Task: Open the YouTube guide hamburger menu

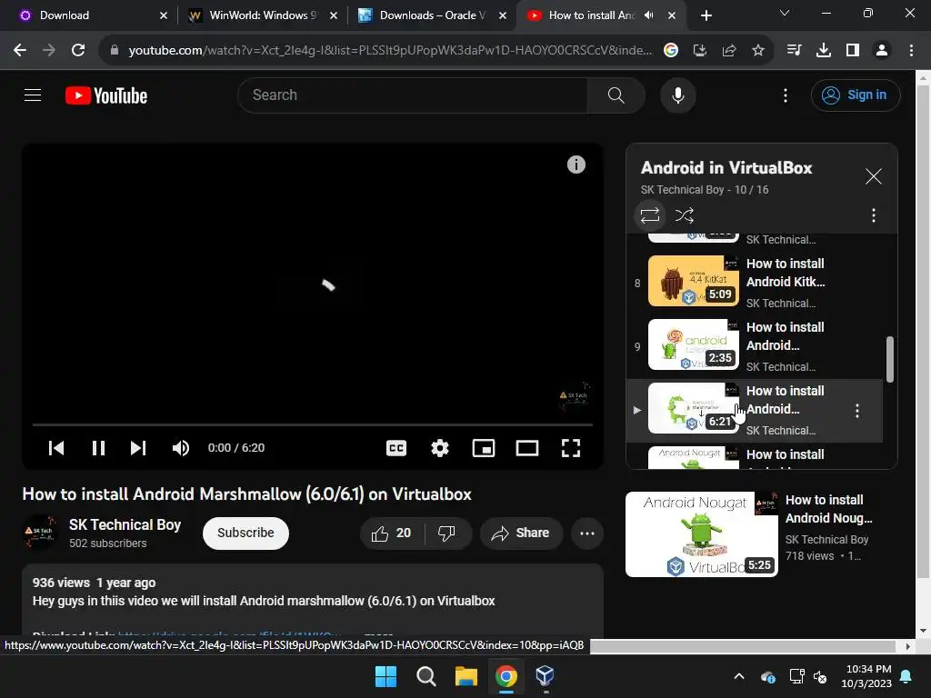Action: click(x=33, y=95)
